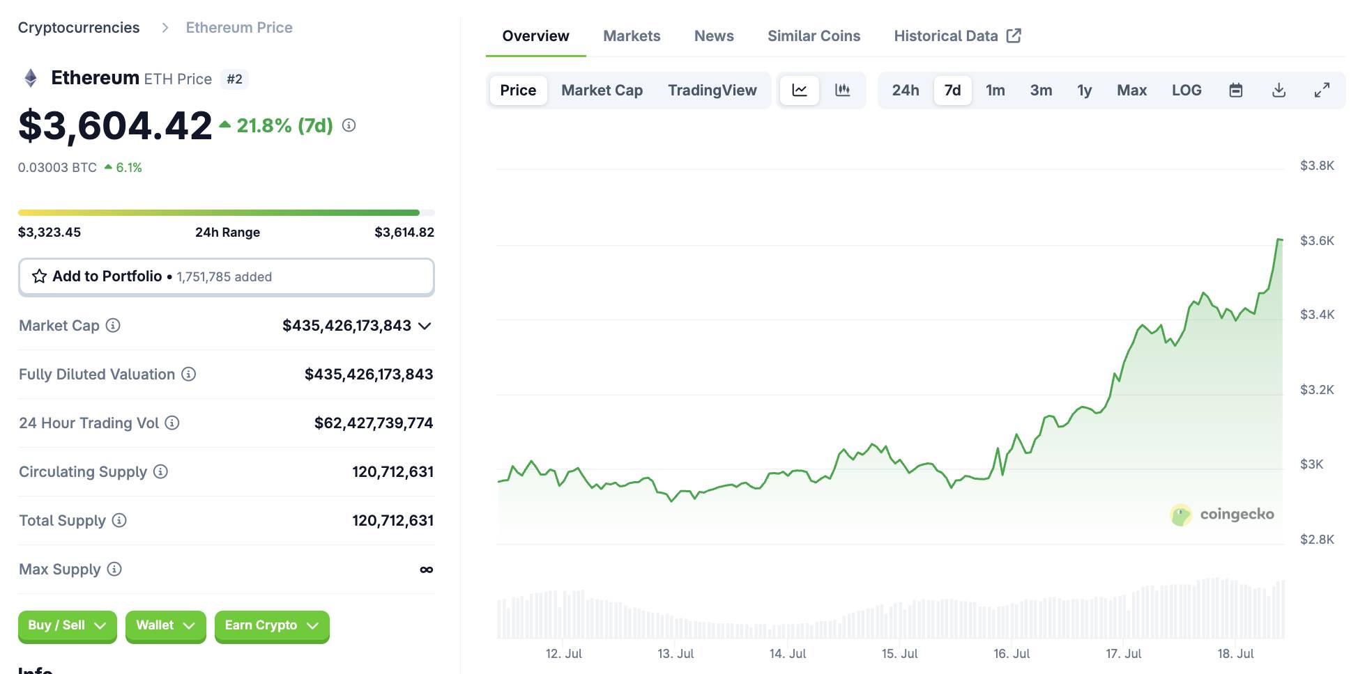Switch to the candlestick chart icon
This screenshot has width=1358, height=674.
point(842,91)
